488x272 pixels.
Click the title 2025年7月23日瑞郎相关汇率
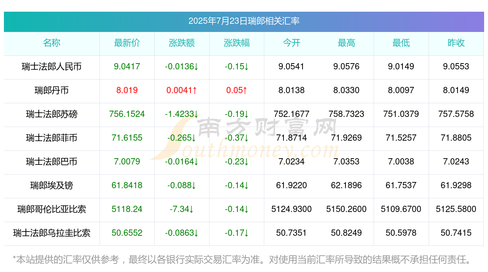pos(244,21)
